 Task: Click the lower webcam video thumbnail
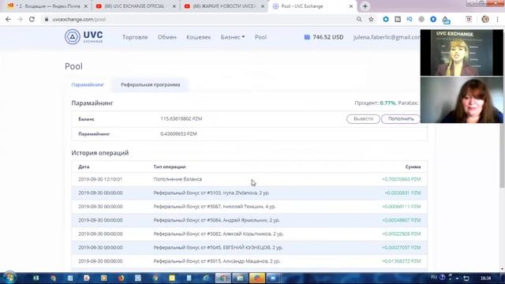(462, 100)
